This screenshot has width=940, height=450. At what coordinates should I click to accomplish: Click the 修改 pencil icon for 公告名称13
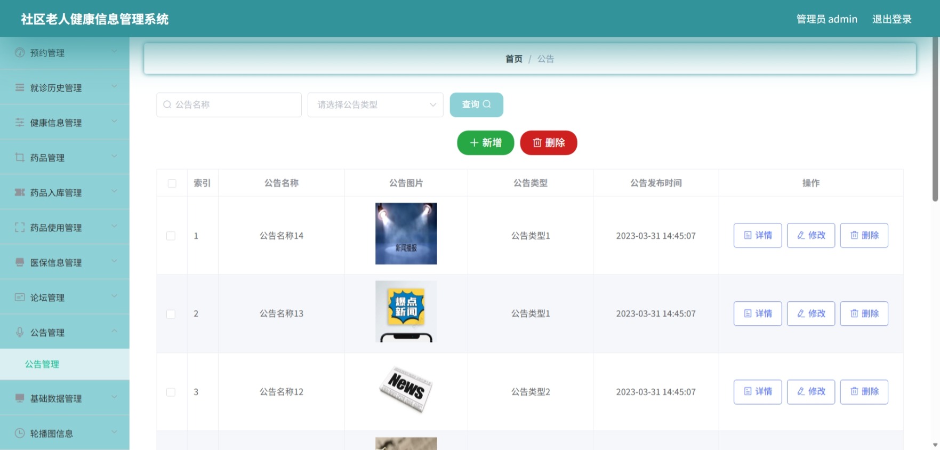click(801, 314)
